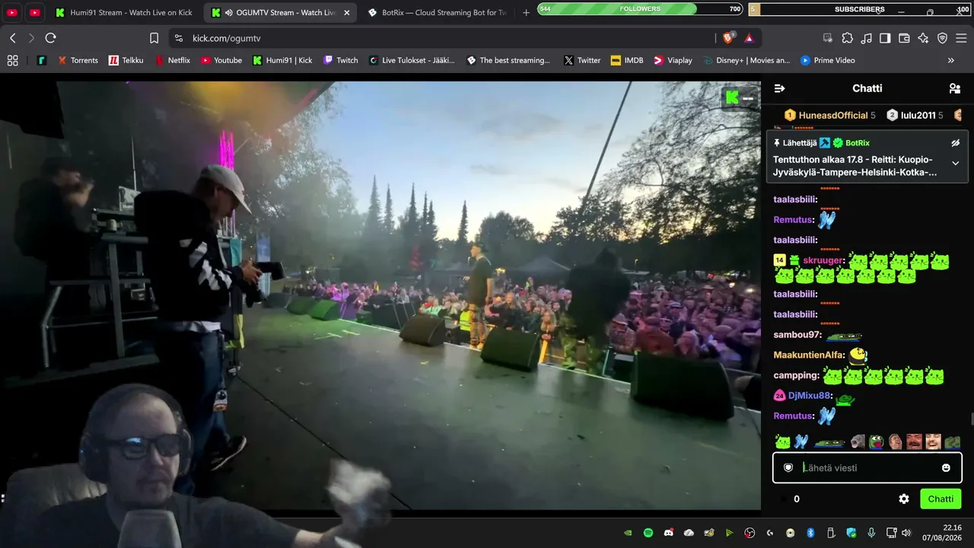Open Leo AI sparkle icon

point(923,38)
